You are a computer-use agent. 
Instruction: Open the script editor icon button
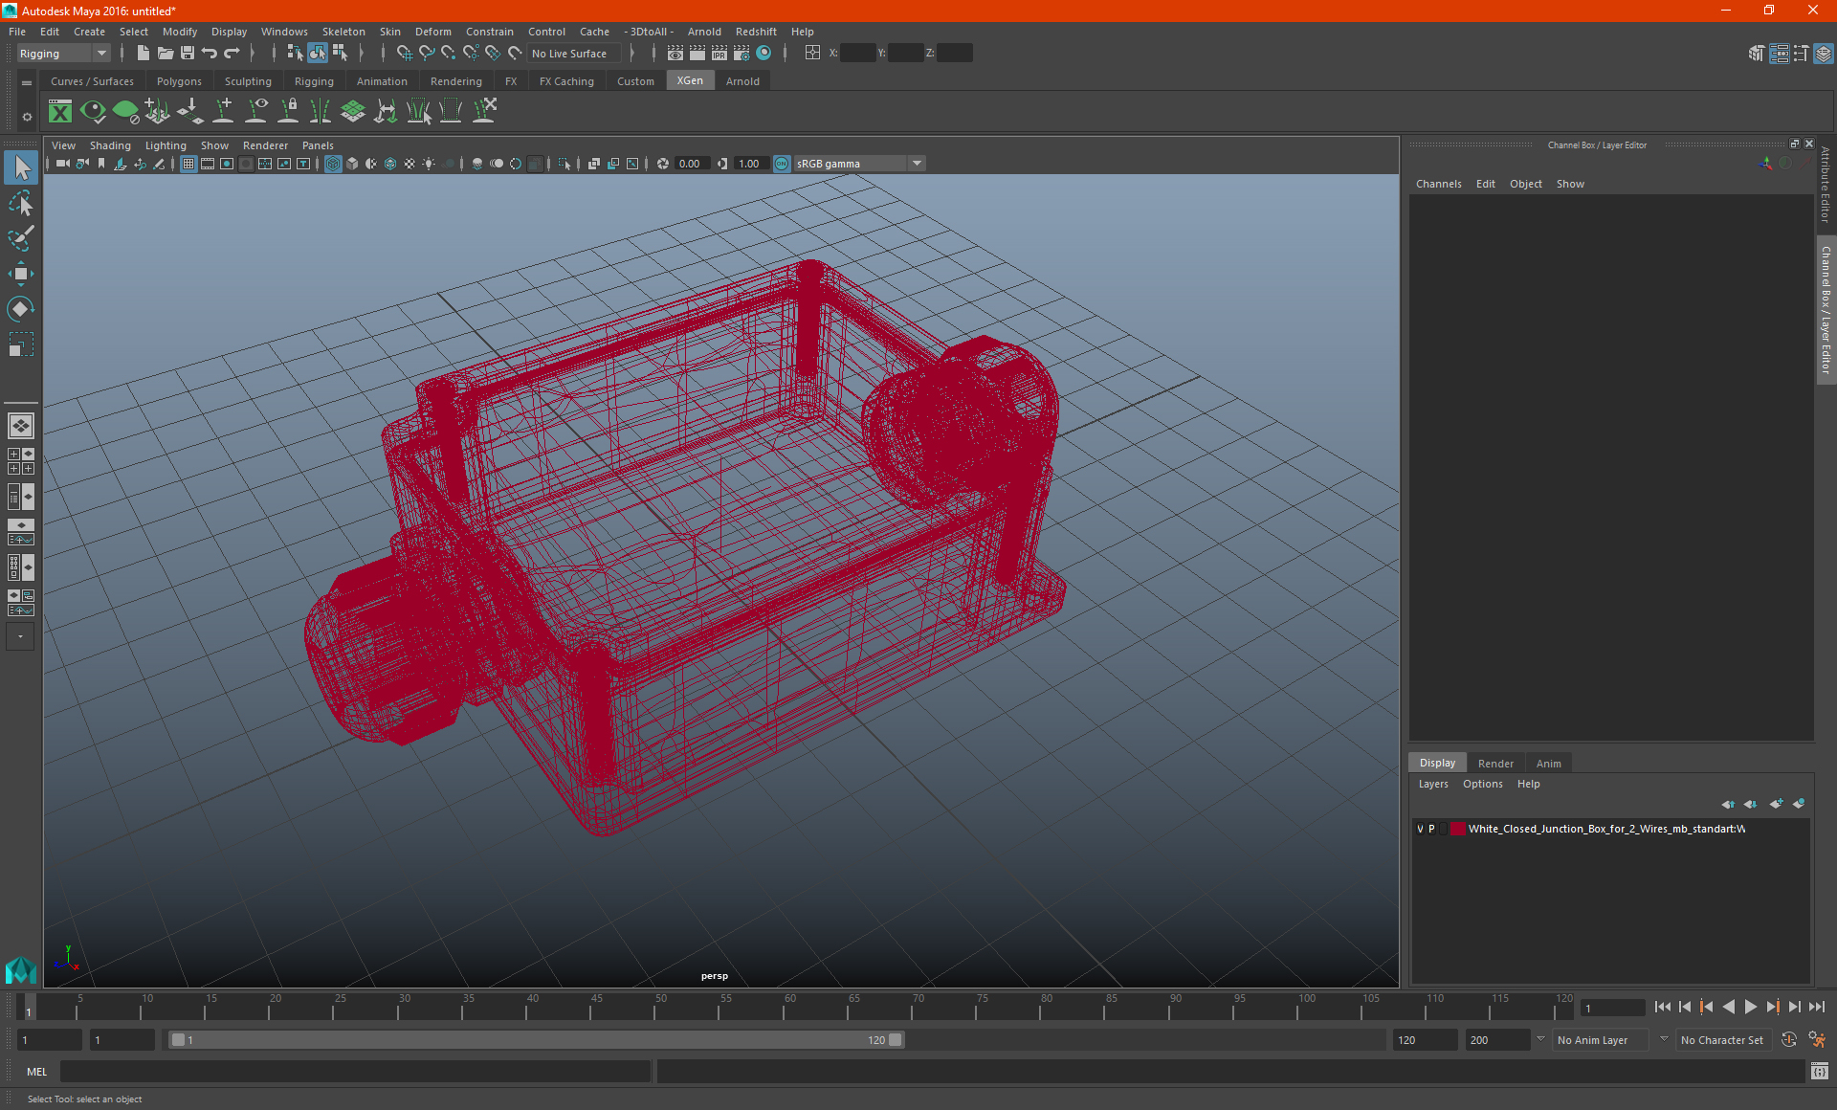click(1819, 1072)
